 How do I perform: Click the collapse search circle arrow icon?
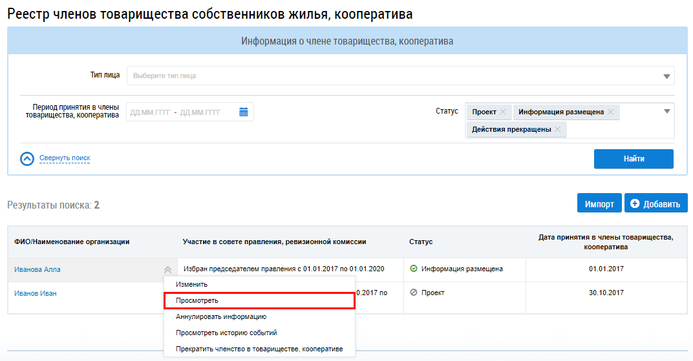point(27,159)
